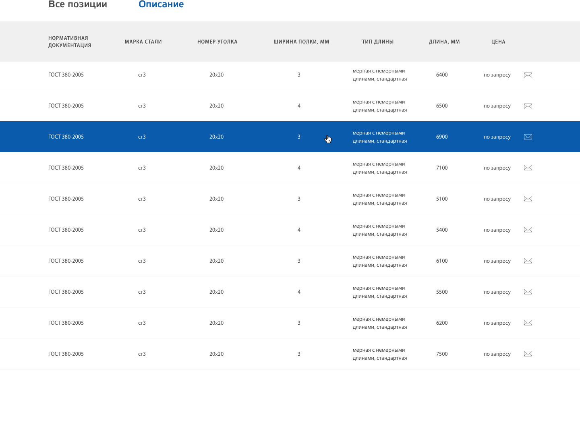This screenshot has width=580, height=448.
Task: Click по запросу price in the 5400 row
Action: [x=497, y=230]
